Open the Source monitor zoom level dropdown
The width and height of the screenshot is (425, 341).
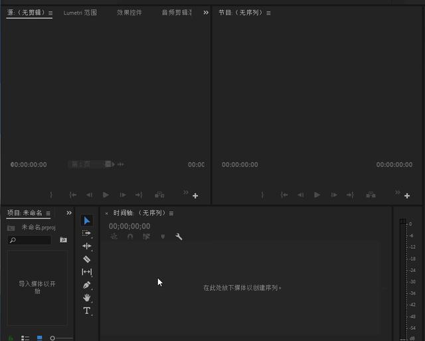pyautogui.click(x=85, y=164)
